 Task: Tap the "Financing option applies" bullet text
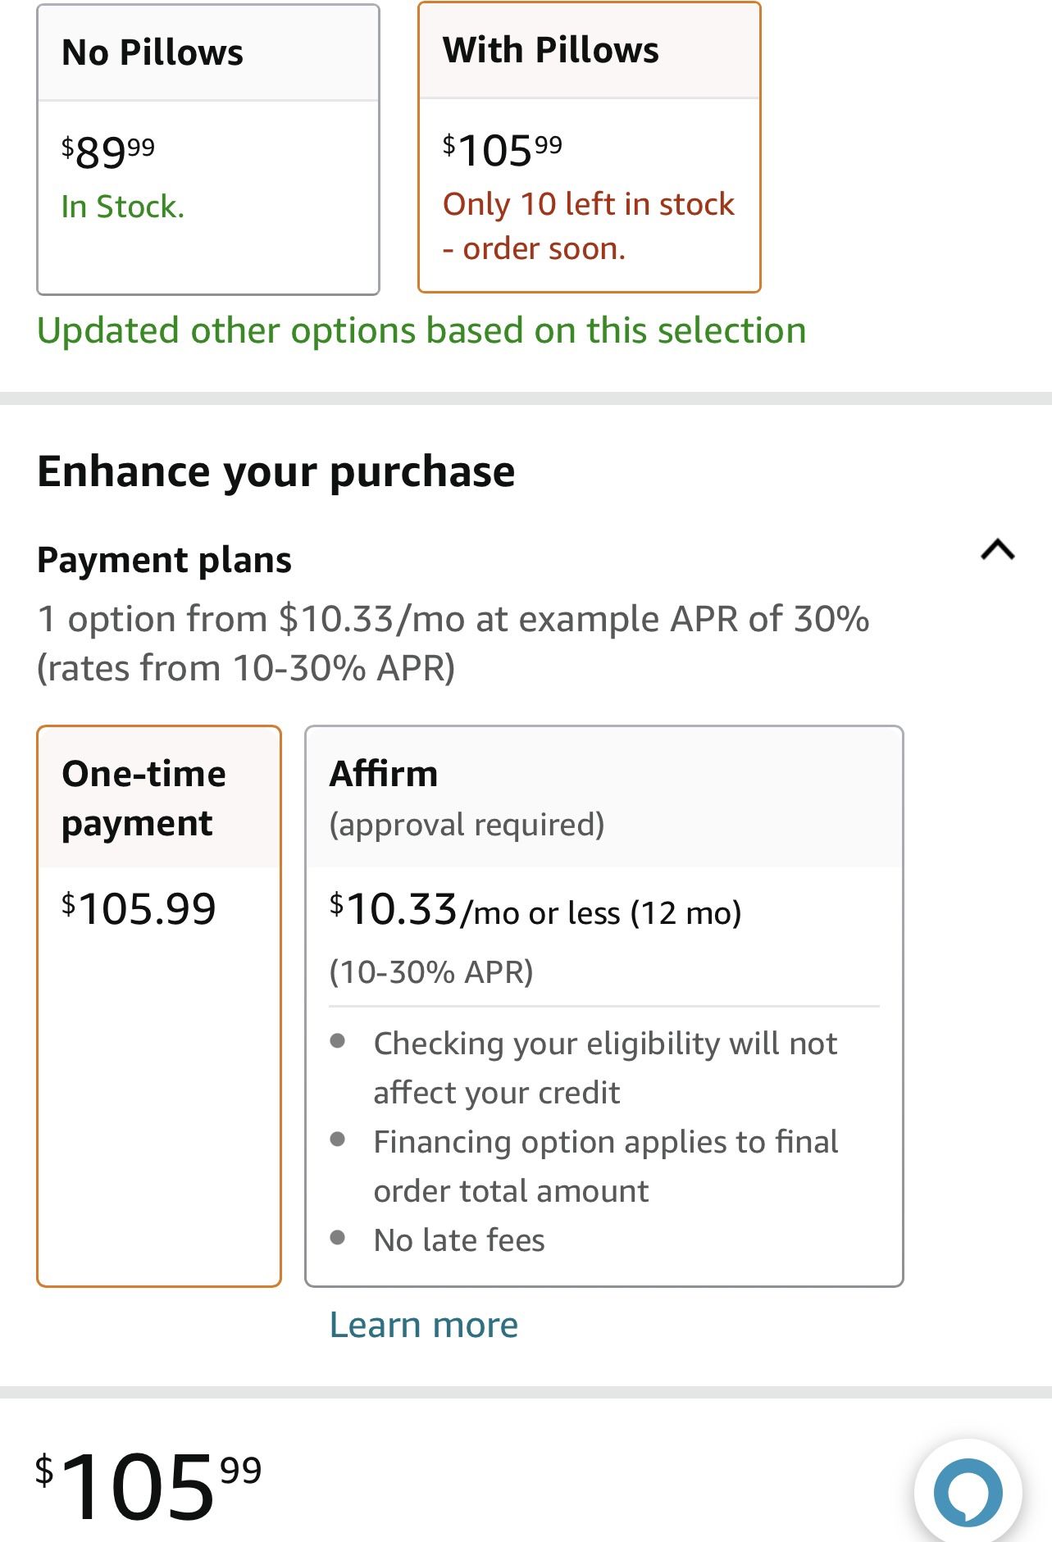(x=605, y=1166)
